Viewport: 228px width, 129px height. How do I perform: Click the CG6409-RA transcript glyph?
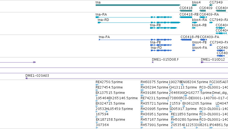203,17
